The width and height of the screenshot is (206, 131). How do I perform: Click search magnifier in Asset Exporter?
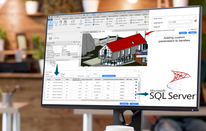pos(139,75)
